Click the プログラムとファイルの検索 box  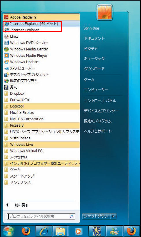(x=41, y=216)
